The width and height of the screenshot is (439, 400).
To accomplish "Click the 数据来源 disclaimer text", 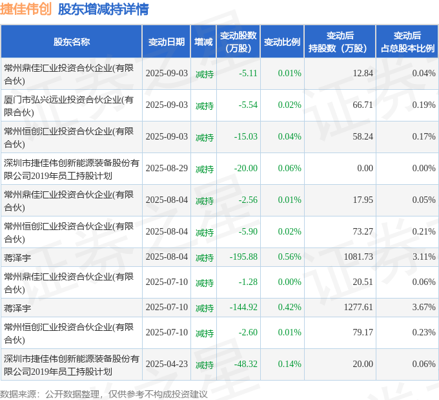I will 103,394.
